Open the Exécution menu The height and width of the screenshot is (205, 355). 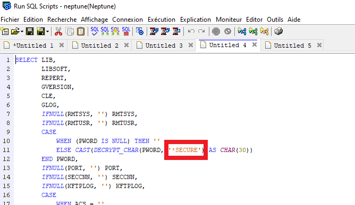162,20
